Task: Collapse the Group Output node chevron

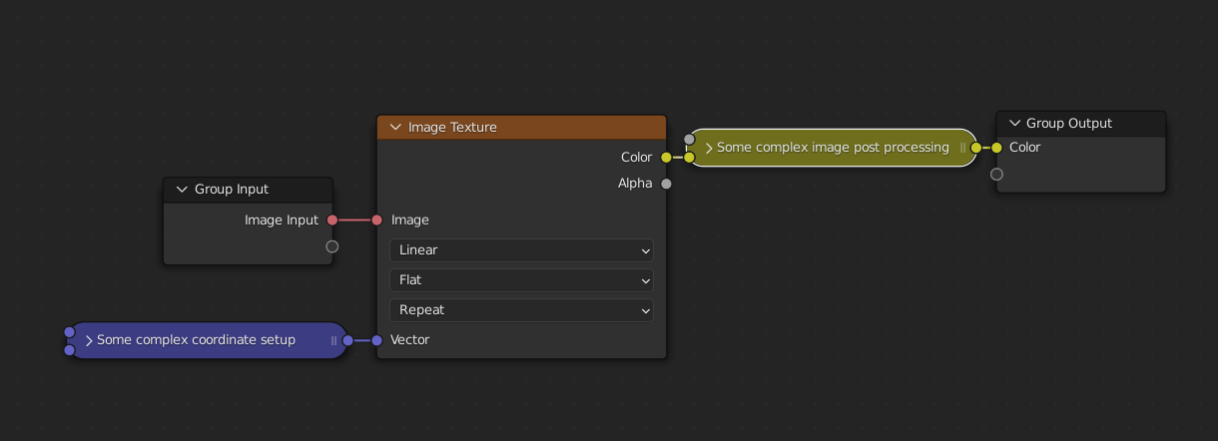Action: [1015, 124]
